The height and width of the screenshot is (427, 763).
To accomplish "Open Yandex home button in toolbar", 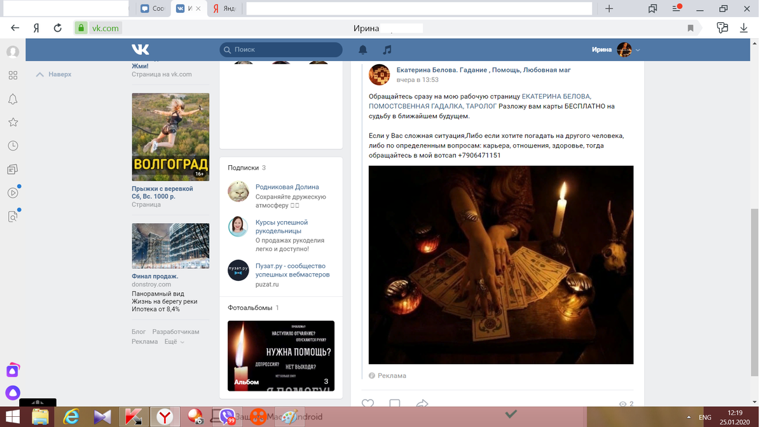I will (x=36, y=28).
